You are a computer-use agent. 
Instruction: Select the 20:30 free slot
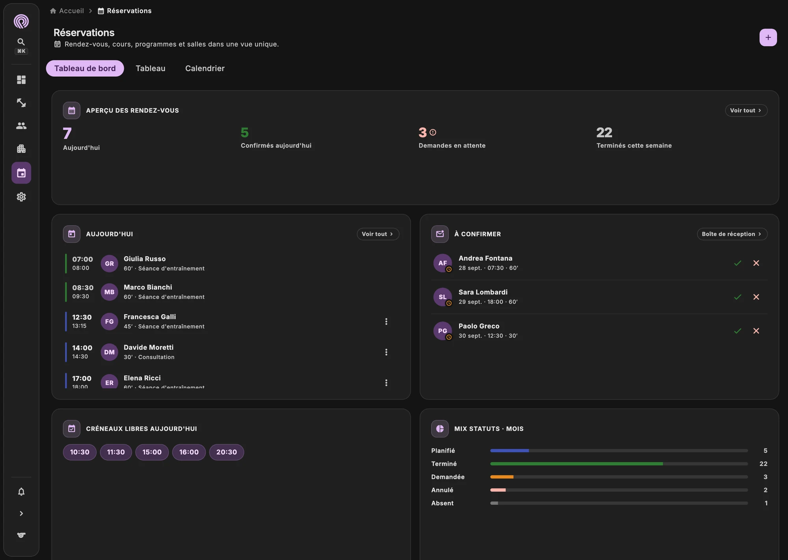point(227,452)
